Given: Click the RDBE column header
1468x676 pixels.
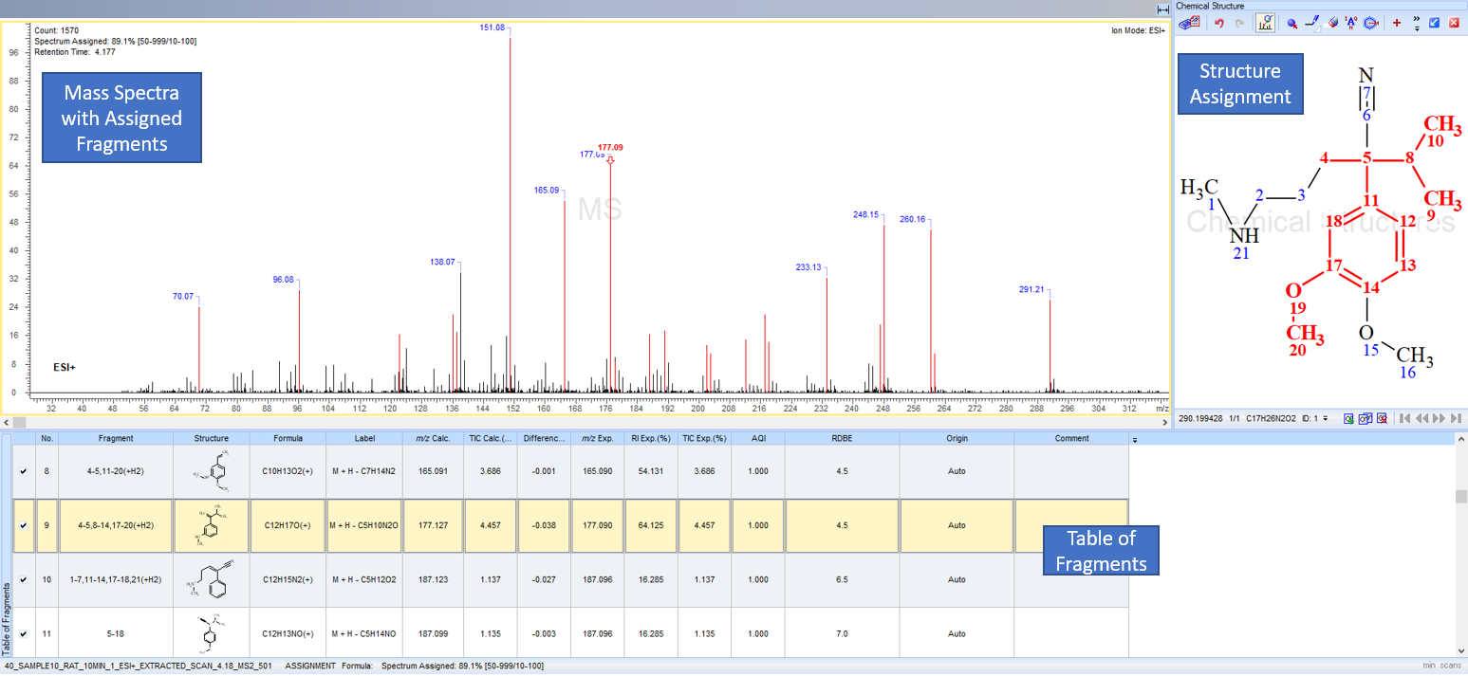Looking at the screenshot, I should (842, 439).
